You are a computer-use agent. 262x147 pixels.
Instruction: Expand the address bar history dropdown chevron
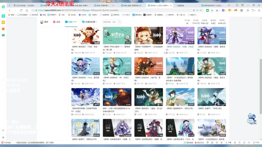[x=201, y=10]
